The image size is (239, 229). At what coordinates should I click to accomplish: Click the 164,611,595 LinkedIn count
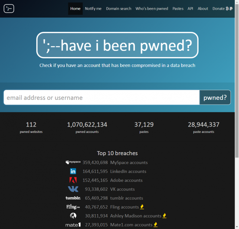tap(95, 171)
